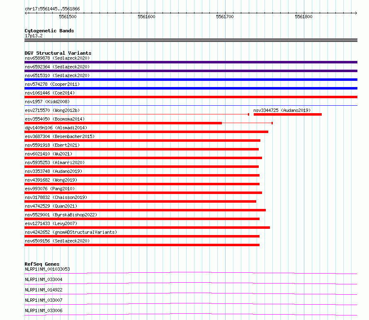Click the esv3554050 (Boomsma2014) label
This screenshot has height=320, width=369.
[55, 119]
